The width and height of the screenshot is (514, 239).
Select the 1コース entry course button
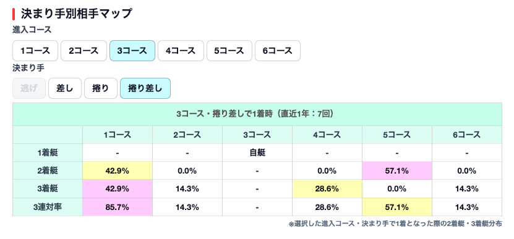point(35,51)
